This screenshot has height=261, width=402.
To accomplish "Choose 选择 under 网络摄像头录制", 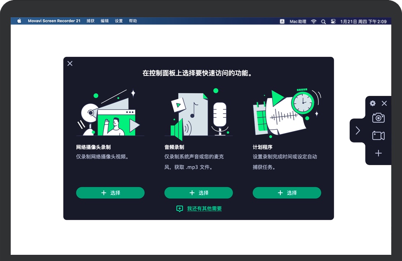I will (x=110, y=193).
